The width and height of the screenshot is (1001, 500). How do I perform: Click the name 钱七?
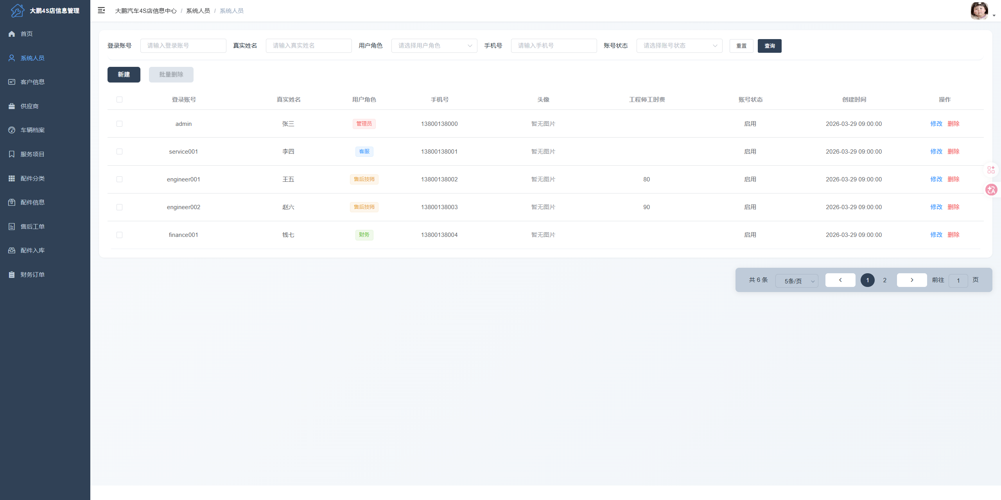(x=288, y=235)
